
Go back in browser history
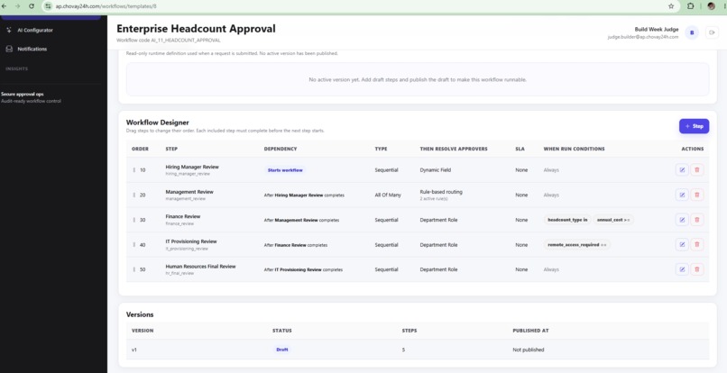[5, 6]
